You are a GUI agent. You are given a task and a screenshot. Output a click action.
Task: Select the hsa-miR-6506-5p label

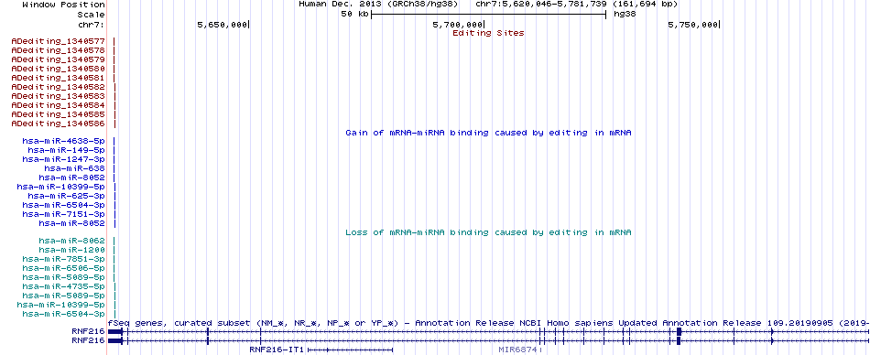[x=64, y=268]
